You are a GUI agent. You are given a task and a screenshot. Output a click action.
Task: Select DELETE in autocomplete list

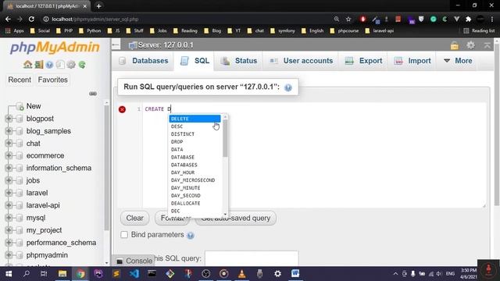195,119
